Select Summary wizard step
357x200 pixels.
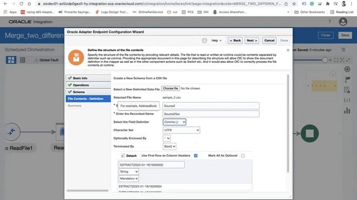75,106
